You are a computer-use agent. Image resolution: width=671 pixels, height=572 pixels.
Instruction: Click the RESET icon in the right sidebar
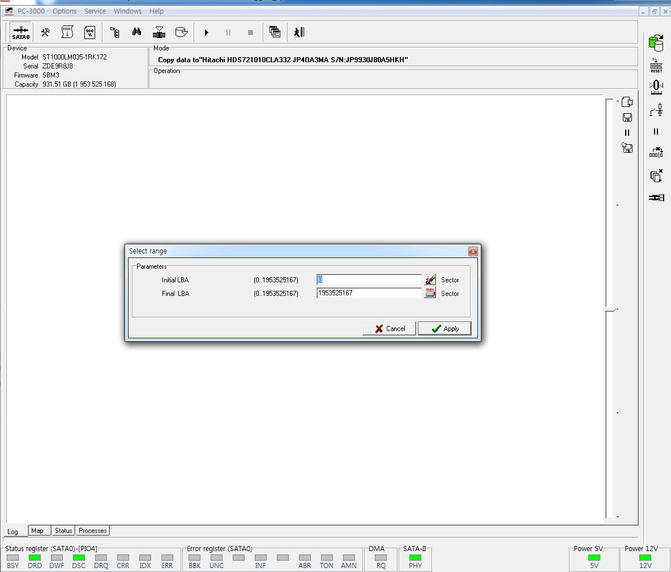point(656,66)
